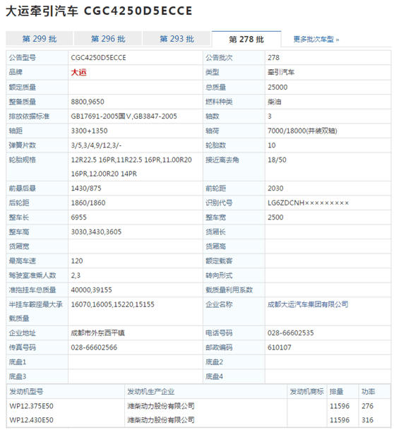Click the postal code 610107 value
The image size is (394, 430).
[280, 347]
